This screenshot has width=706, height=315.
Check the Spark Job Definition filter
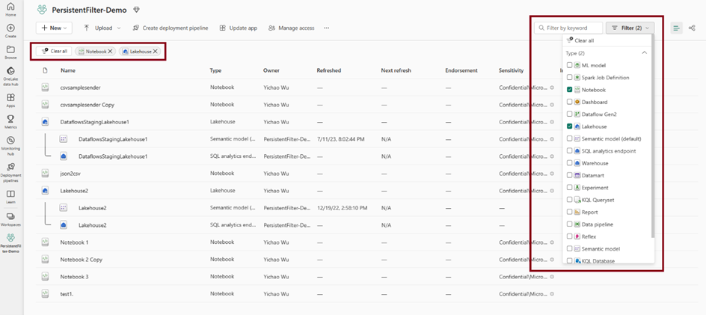570,78
